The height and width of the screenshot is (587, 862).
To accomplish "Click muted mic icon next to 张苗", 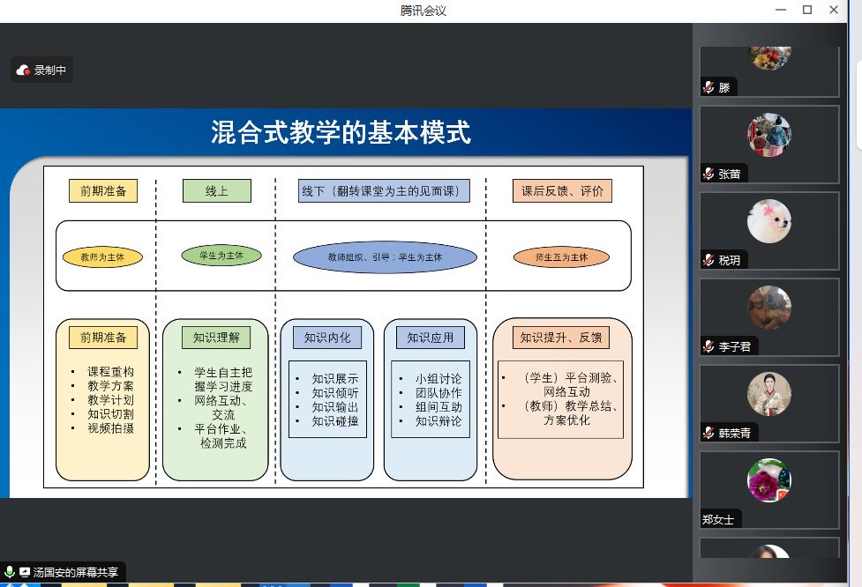I will (708, 175).
